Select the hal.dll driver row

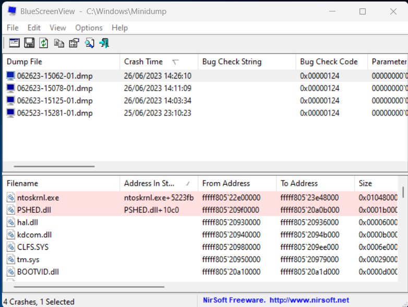200,222
